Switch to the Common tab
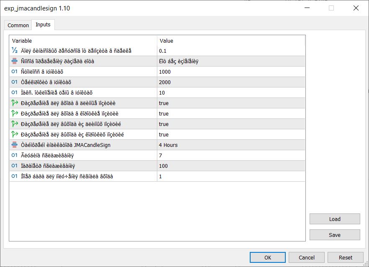Screen dimensions: 369x267 18,25
